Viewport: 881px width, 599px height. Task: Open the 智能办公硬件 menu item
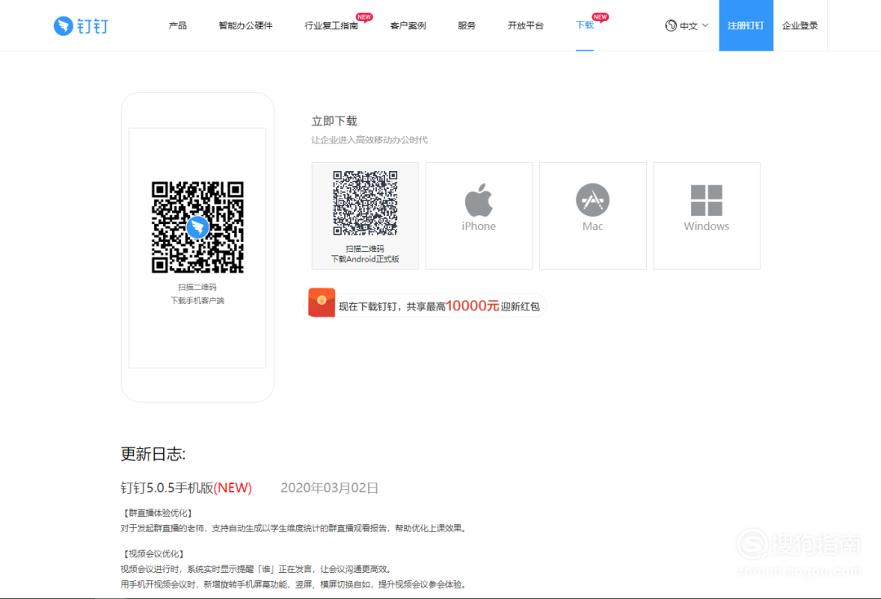[246, 26]
